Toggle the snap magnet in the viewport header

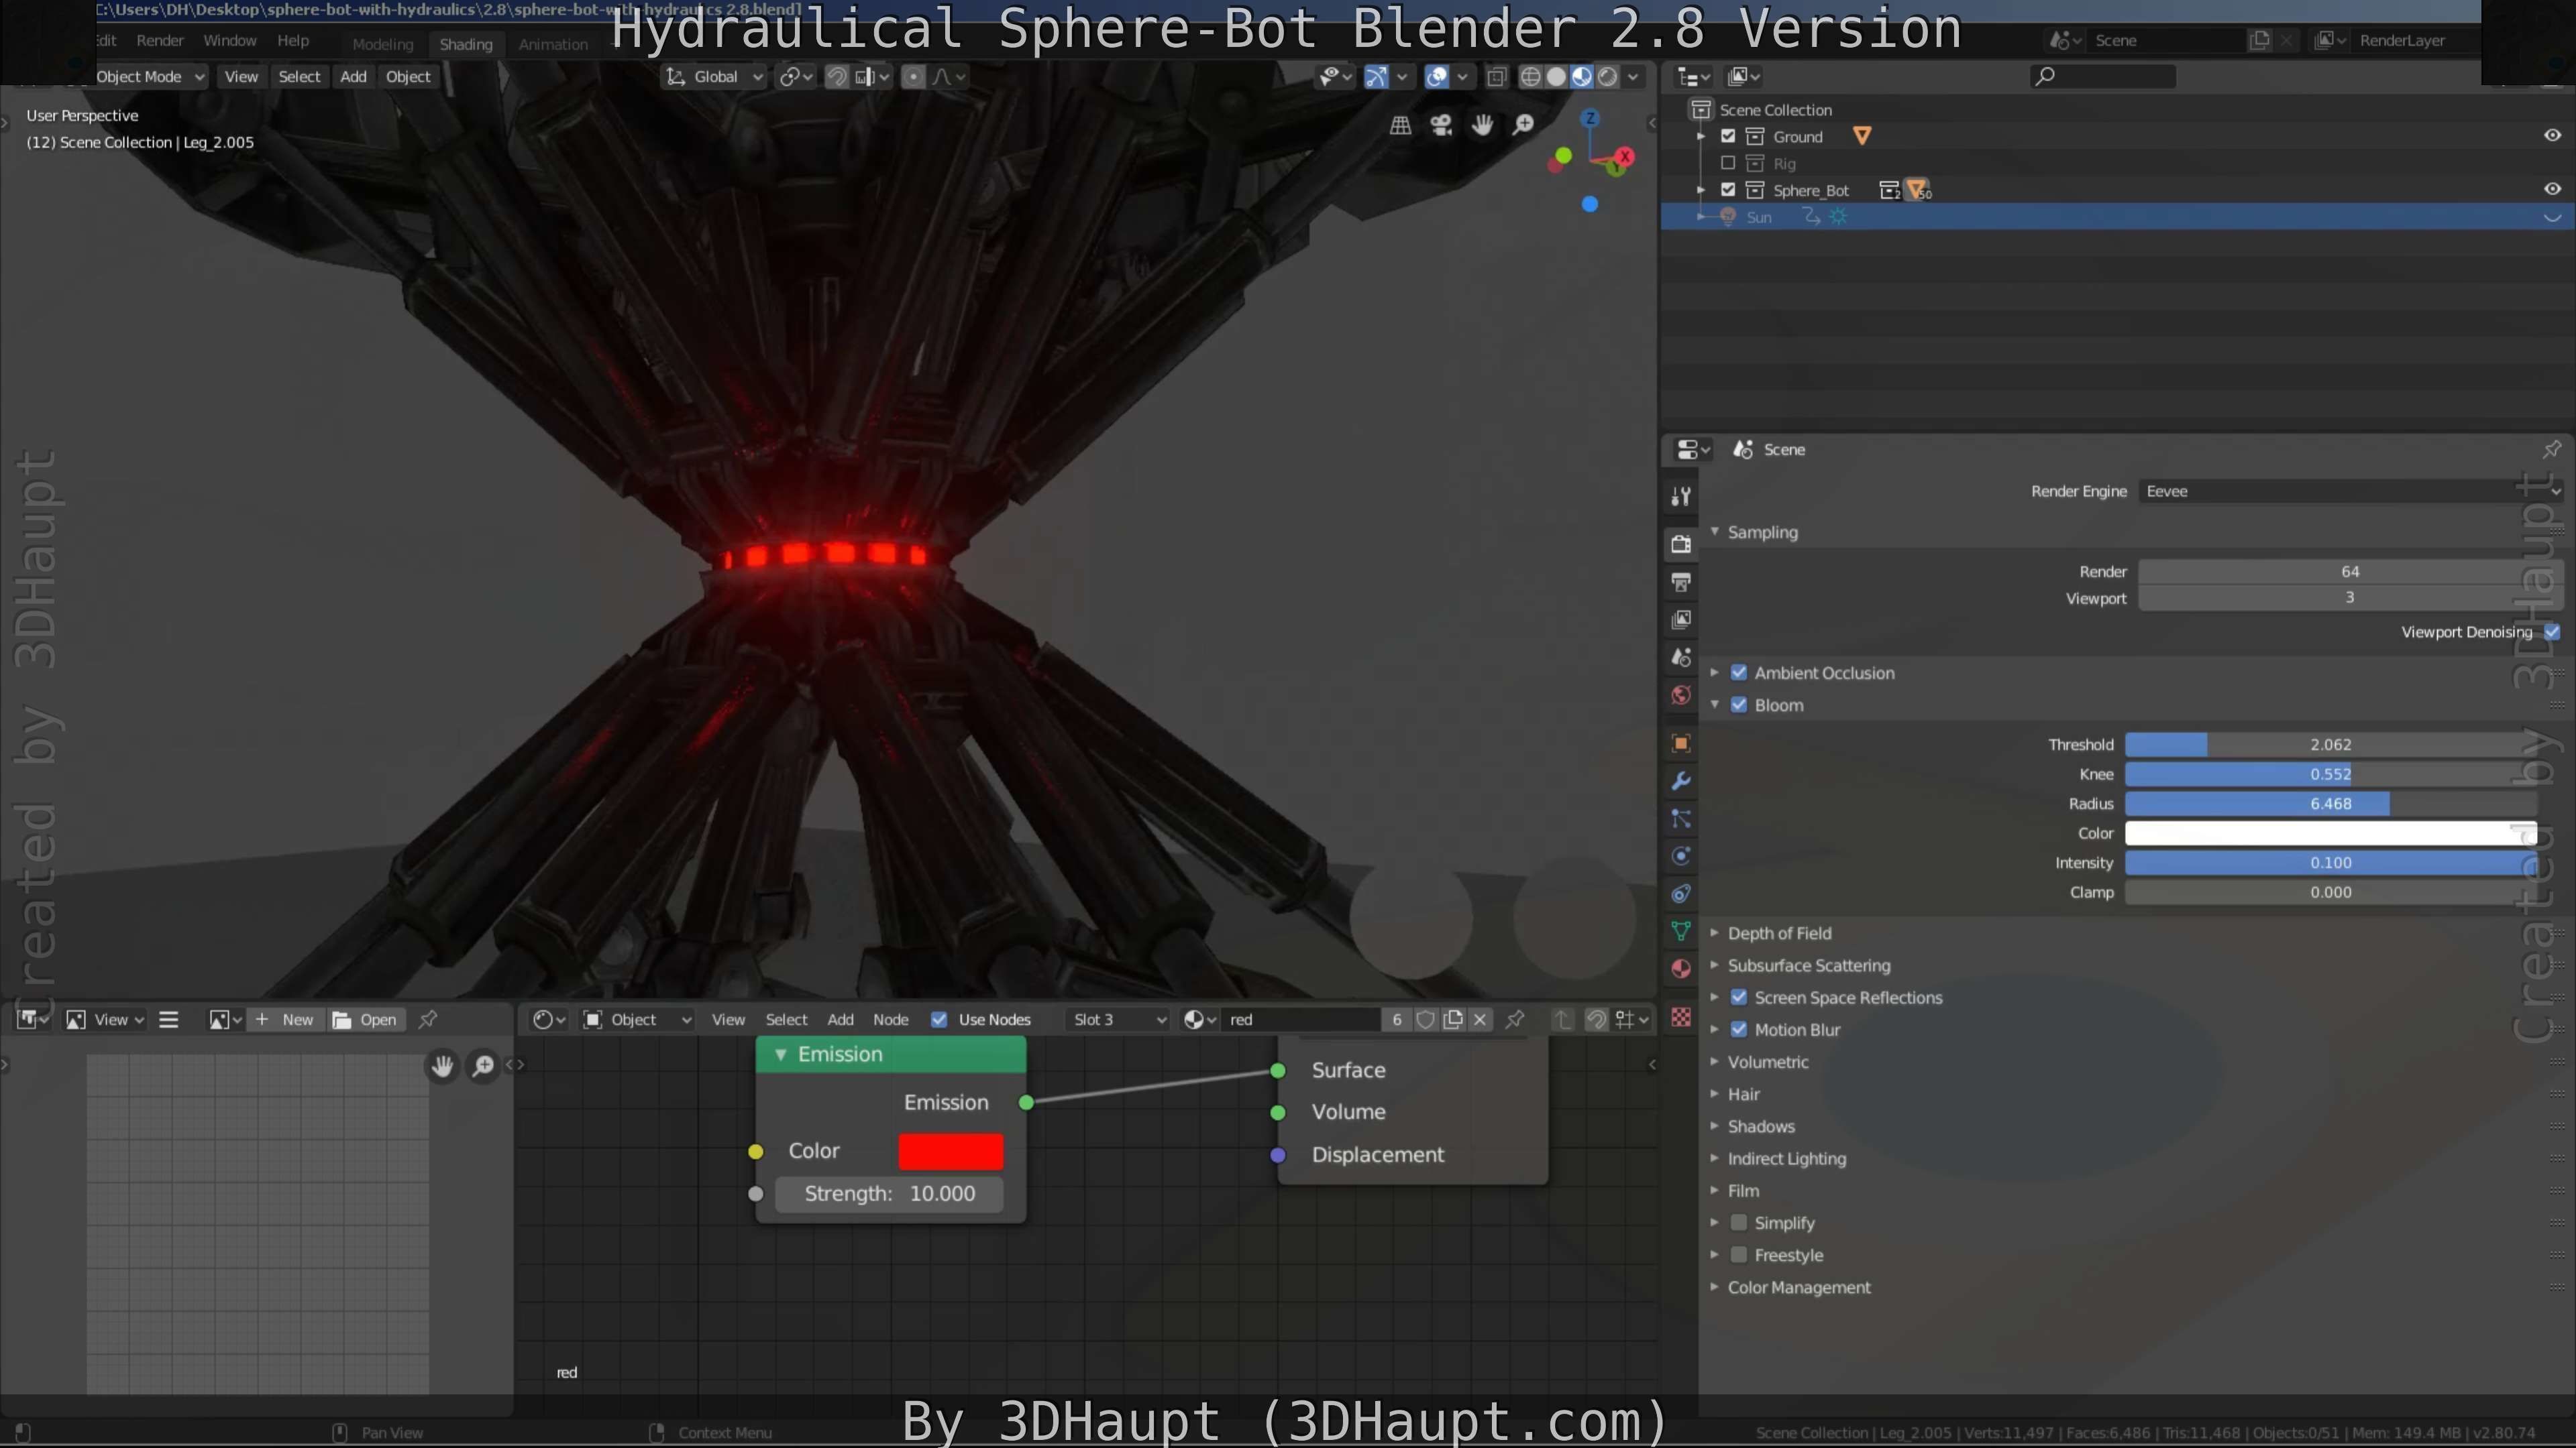pos(837,77)
